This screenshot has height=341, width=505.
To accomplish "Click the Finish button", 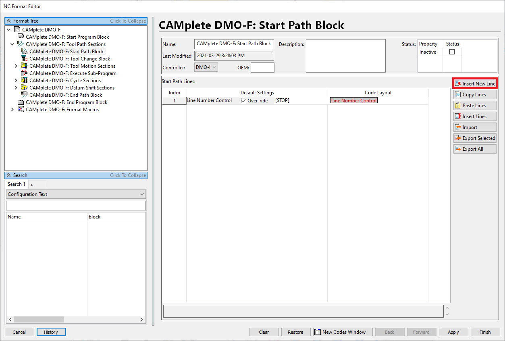I will (x=485, y=332).
